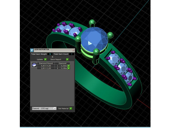Click the 'Total Gem Weight' label
This screenshot has height=128, width=170.
[x=39, y=54]
